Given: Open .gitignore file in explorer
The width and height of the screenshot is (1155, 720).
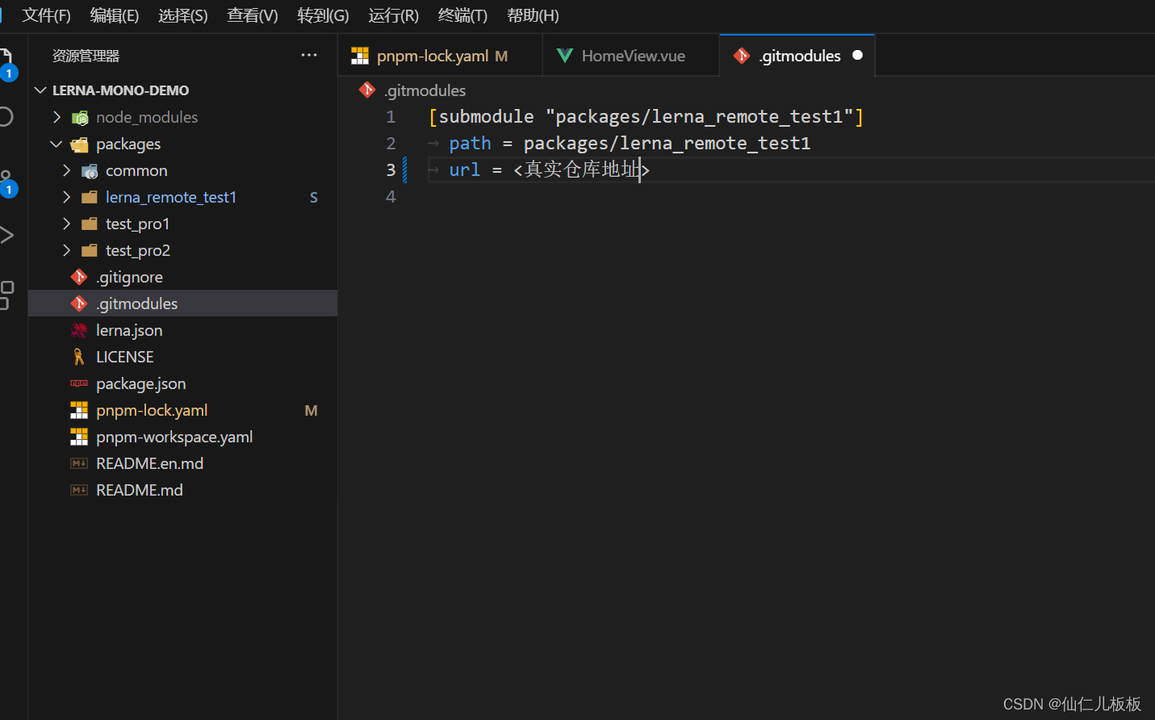Looking at the screenshot, I should 182,277.
